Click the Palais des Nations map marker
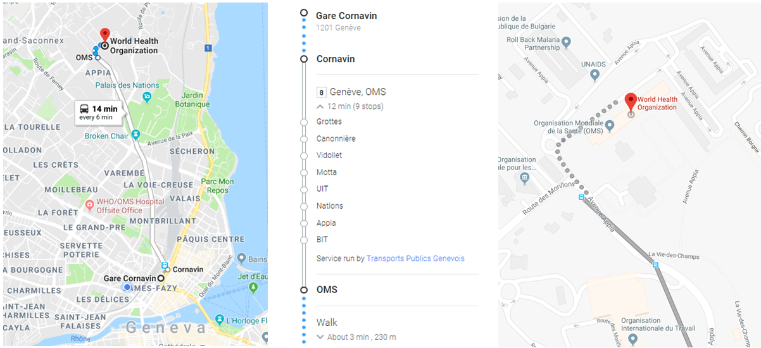Screen dimensions: 761x348 tap(147, 97)
